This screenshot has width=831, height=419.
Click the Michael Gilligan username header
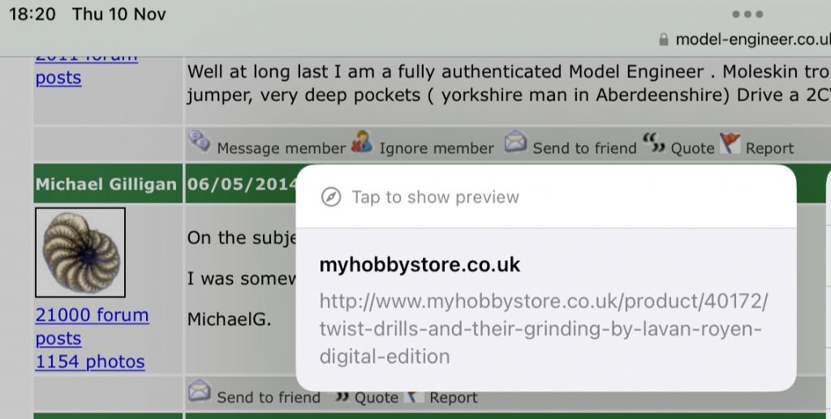pyautogui.click(x=106, y=184)
